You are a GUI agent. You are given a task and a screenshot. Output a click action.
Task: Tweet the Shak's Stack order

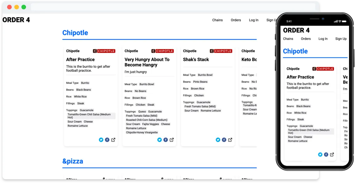tap(218, 140)
